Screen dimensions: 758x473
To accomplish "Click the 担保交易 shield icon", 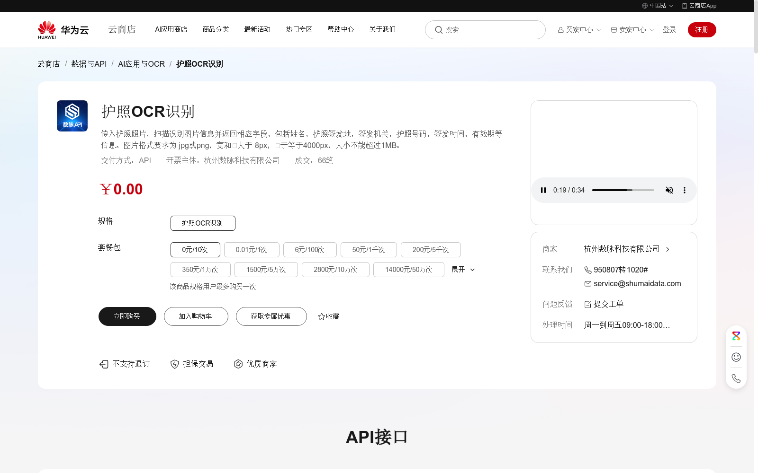I will coord(175,364).
